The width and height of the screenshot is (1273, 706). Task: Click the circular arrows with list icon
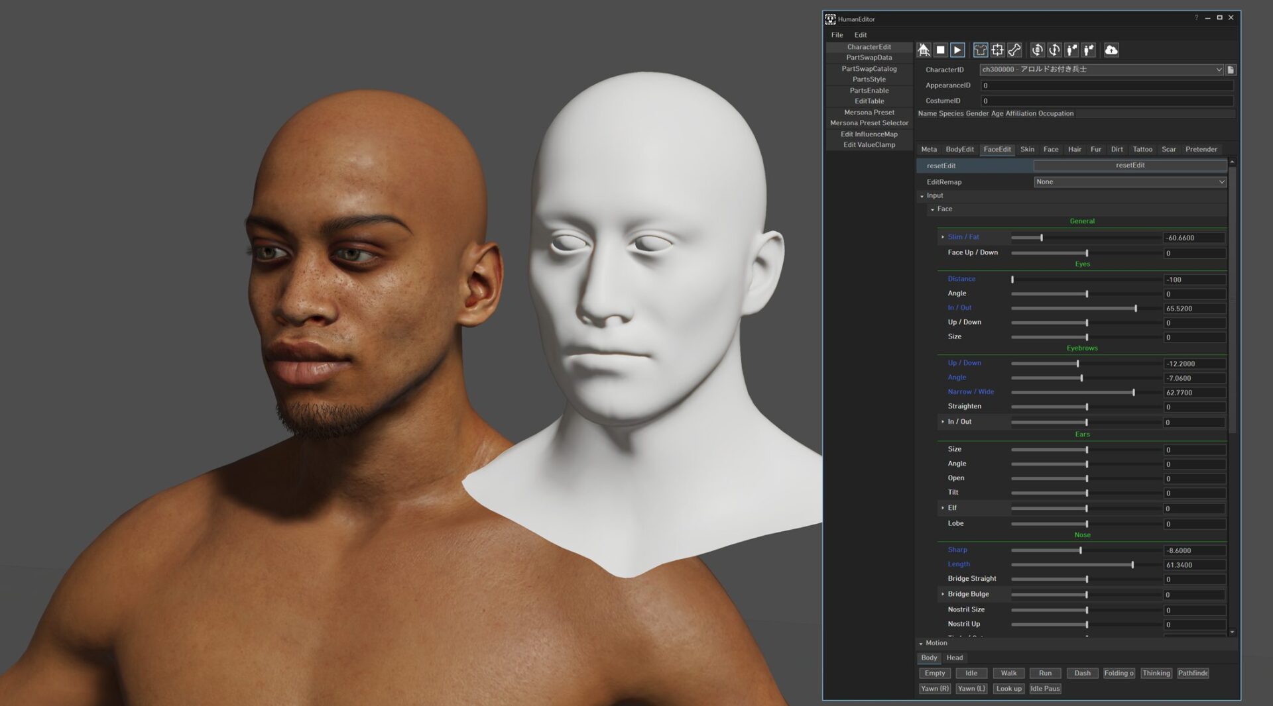point(1037,50)
